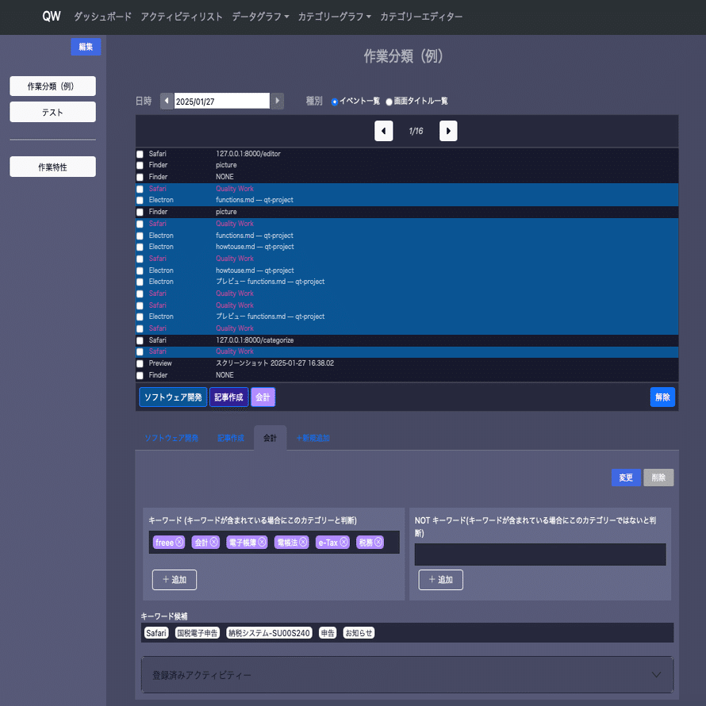Open the アクティビティリスト page
706x706 pixels.
182,17
